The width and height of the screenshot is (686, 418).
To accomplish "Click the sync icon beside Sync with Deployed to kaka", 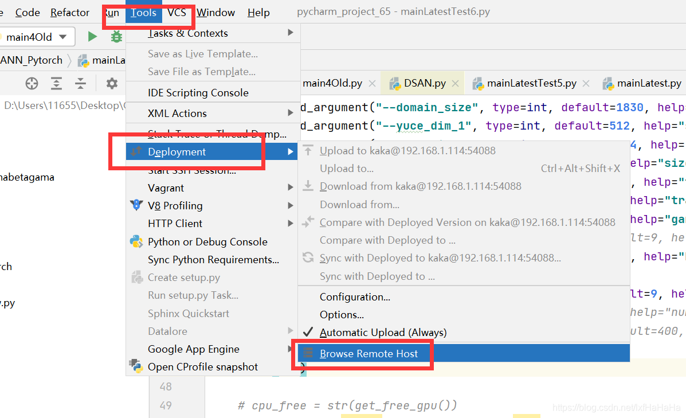I will pyautogui.click(x=308, y=257).
